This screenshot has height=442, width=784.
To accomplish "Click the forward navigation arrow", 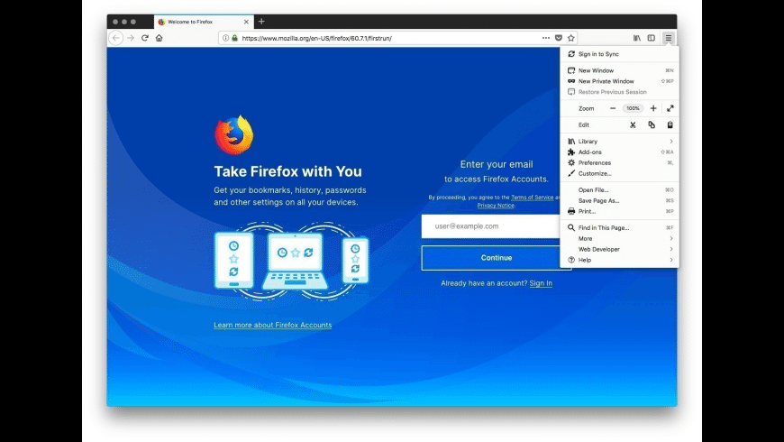I will [131, 38].
